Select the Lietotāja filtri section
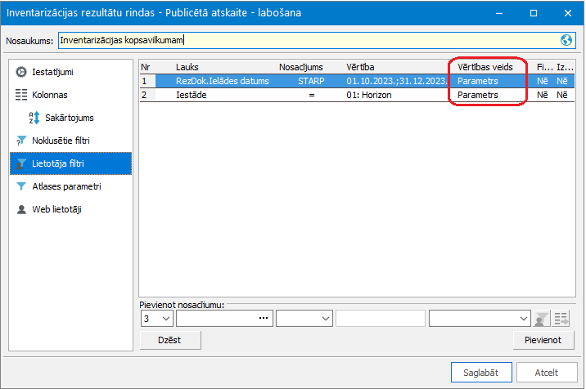Viewport: 586px width, 389px height. (71, 163)
